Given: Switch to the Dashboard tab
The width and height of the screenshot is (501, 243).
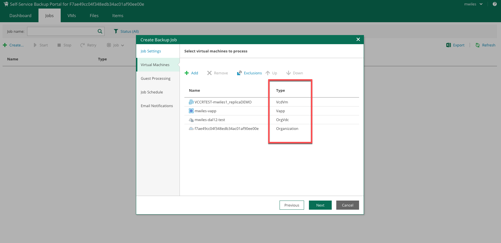Looking at the screenshot, I should [21, 16].
